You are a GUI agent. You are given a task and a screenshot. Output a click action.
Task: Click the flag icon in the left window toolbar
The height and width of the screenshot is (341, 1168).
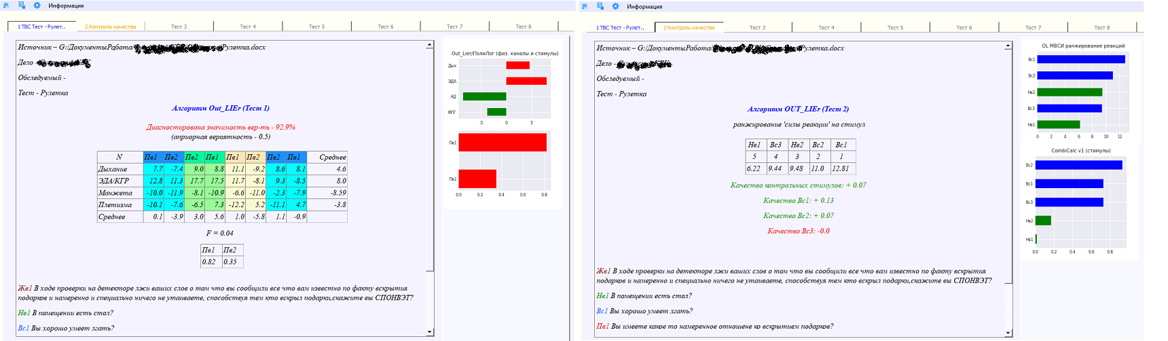tap(6, 5)
